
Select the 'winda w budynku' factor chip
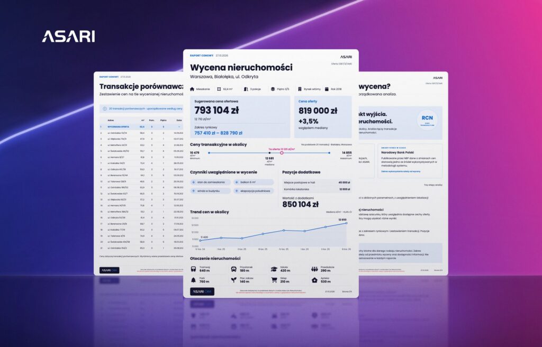(x=211, y=191)
